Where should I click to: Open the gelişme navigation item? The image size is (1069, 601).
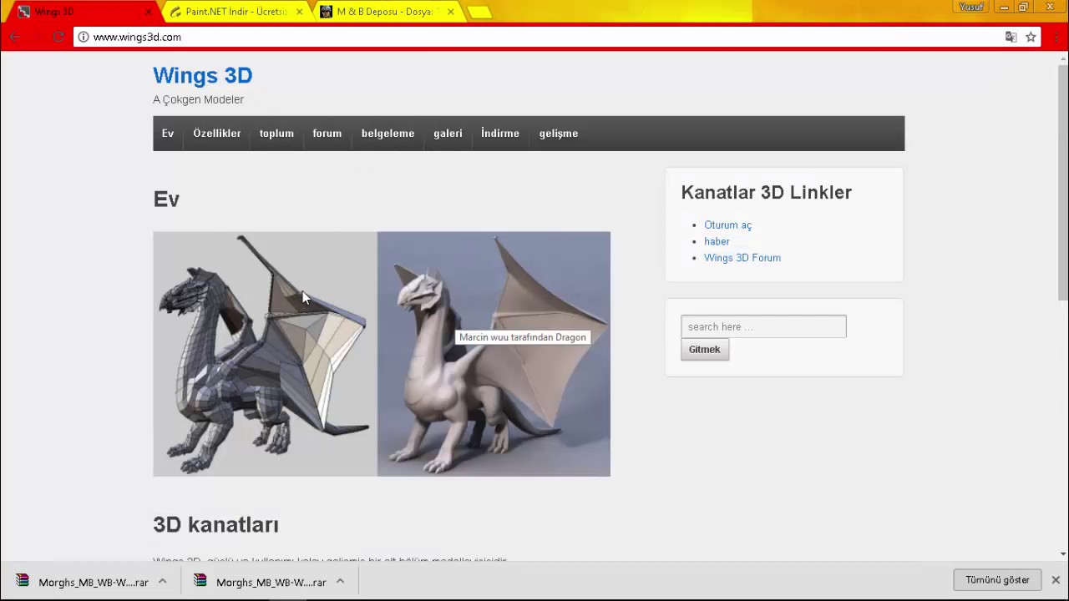[x=559, y=134]
